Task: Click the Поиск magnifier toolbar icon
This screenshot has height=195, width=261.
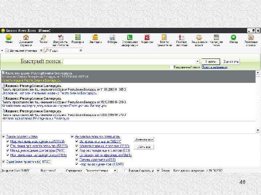Action: tap(43, 37)
